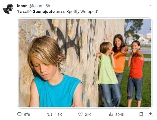Click the 4.3K reposts count
This screenshot has height=120, width=157.
[58, 115]
